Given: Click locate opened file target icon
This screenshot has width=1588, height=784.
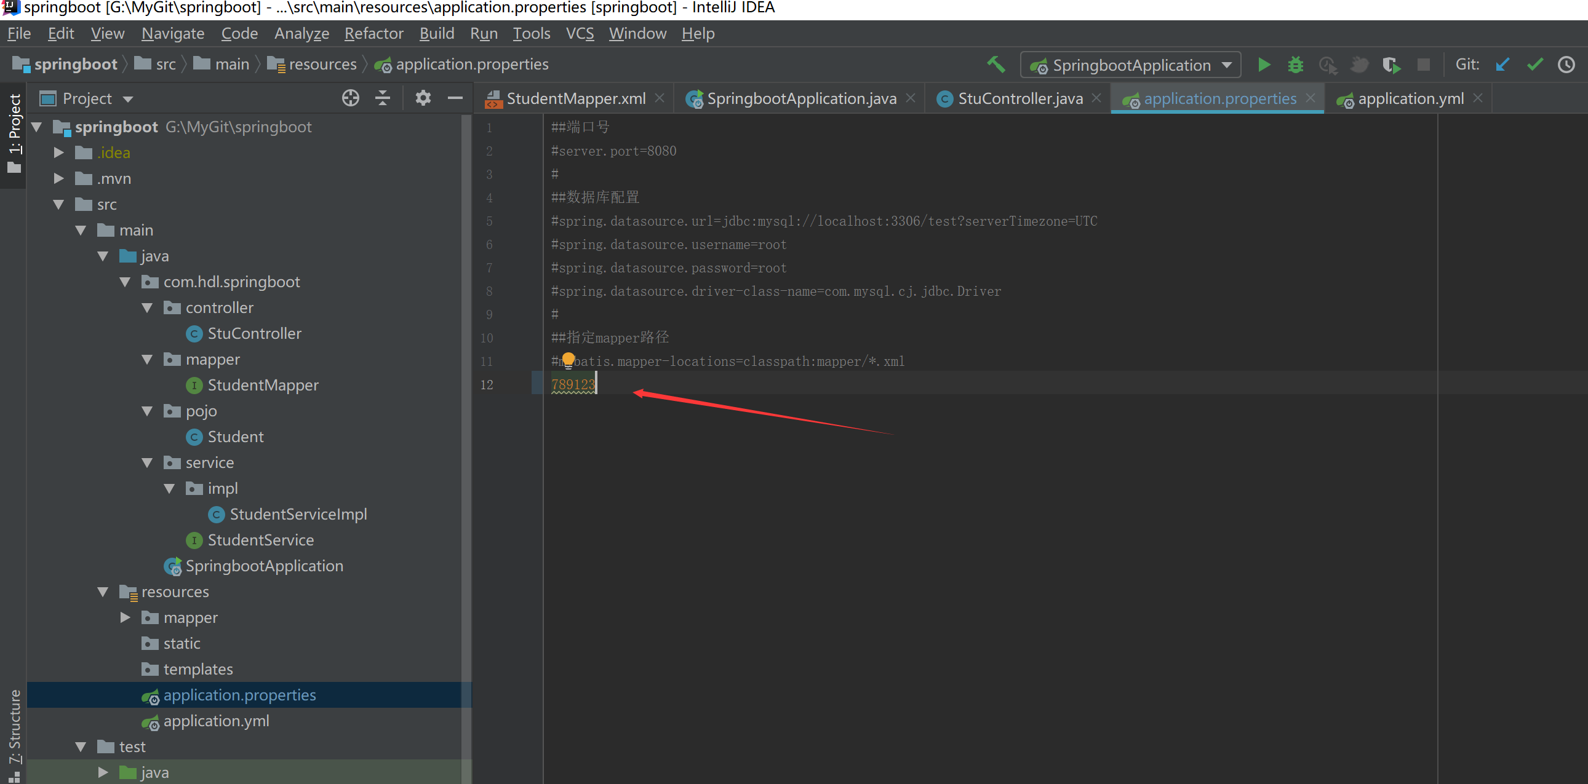Looking at the screenshot, I should coord(350,98).
